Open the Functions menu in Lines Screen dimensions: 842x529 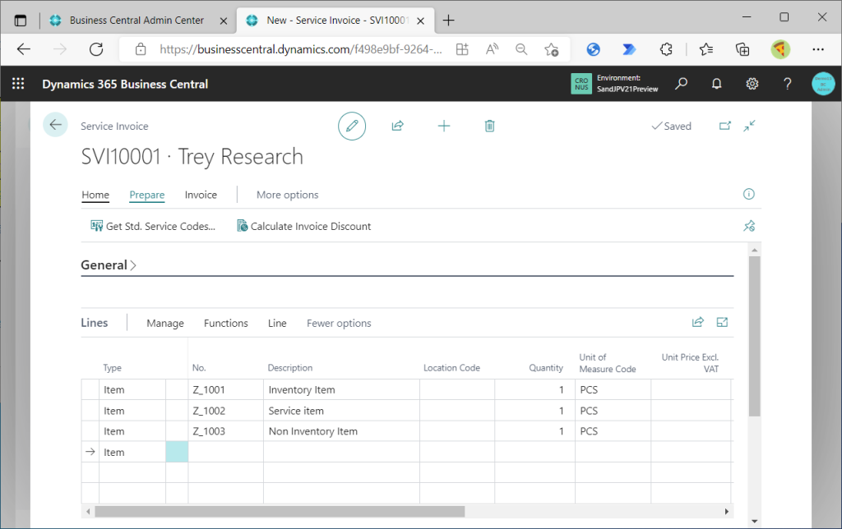(x=225, y=323)
